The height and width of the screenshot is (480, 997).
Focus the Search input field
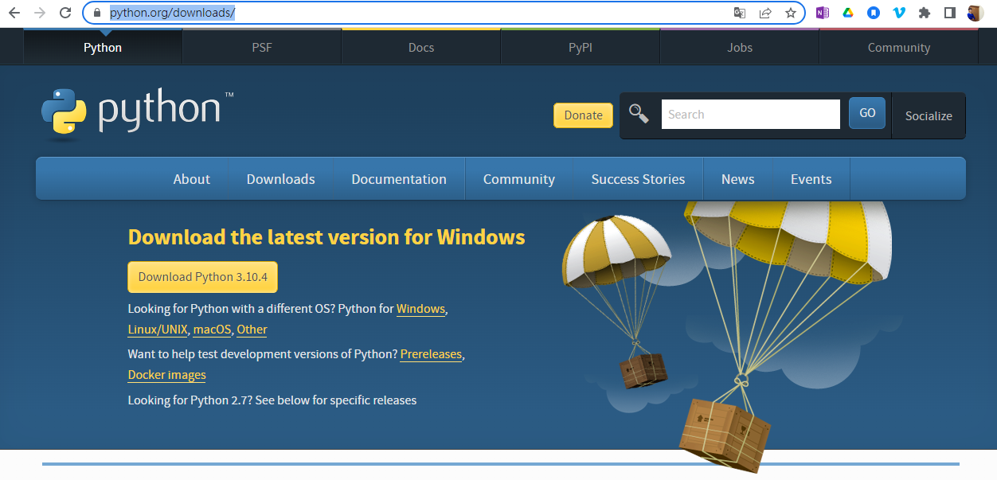(751, 114)
